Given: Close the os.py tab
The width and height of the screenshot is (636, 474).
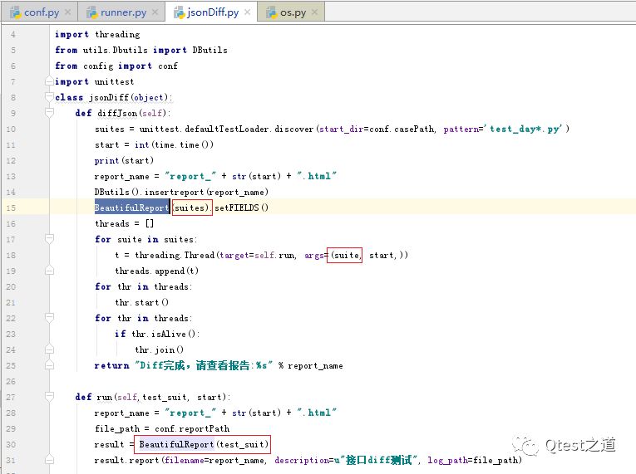Looking at the screenshot, I should pyautogui.click(x=314, y=12).
